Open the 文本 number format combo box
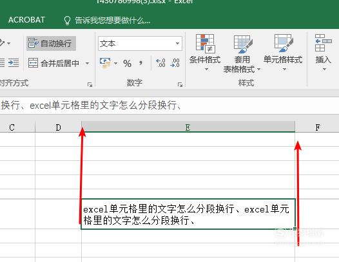339x262 pixels. pos(140,44)
